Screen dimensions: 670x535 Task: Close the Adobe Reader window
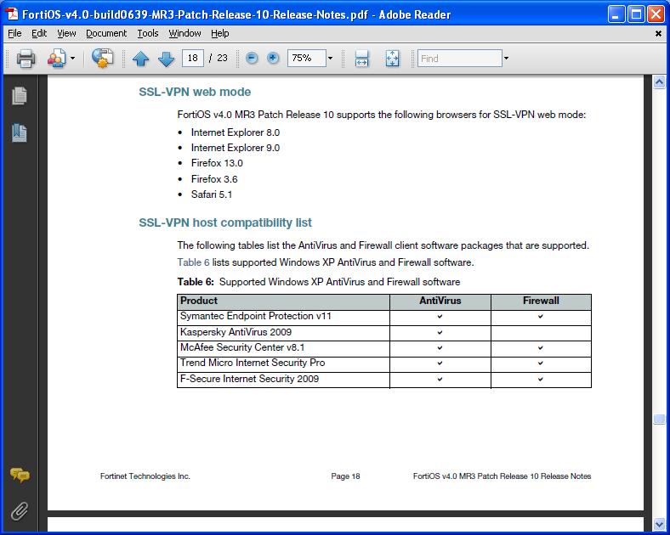(656, 14)
